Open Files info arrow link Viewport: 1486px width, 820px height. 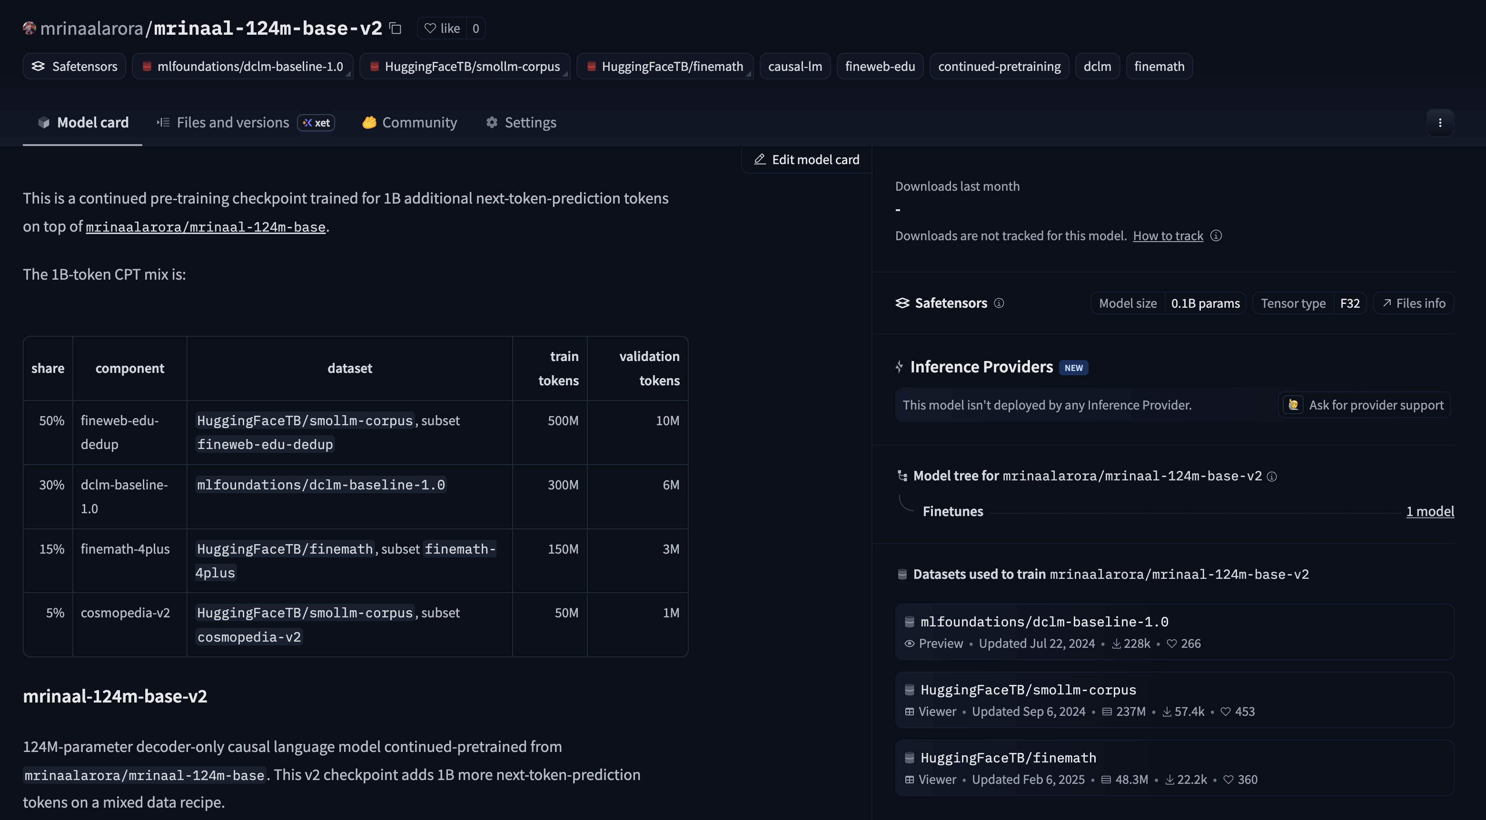point(1413,303)
